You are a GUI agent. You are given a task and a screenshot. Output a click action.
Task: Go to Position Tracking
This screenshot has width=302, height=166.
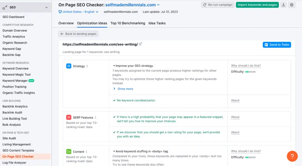(14, 87)
